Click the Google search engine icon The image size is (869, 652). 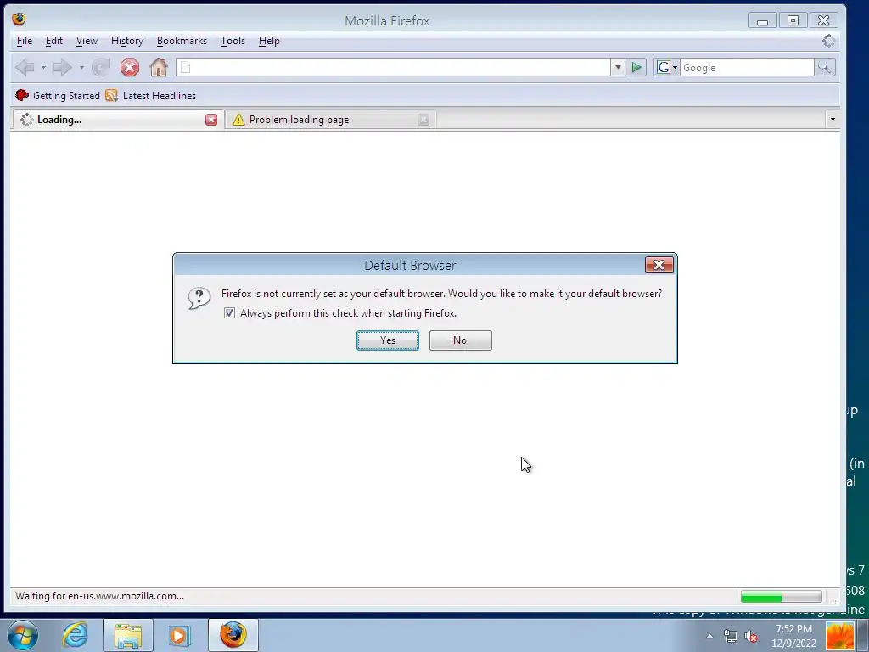point(663,68)
